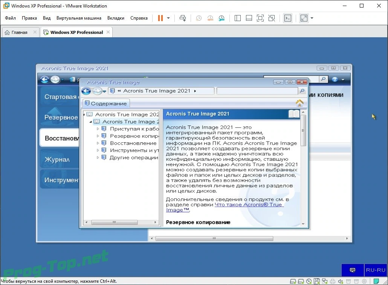Select the Восстановление sidebar section

pos(60,138)
